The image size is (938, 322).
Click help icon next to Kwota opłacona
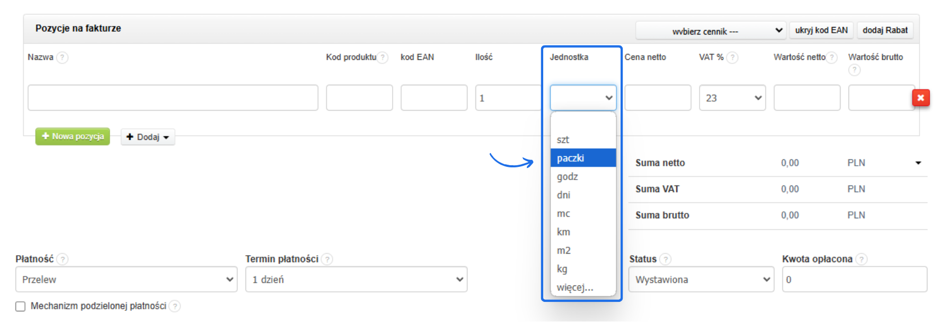click(861, 260)
